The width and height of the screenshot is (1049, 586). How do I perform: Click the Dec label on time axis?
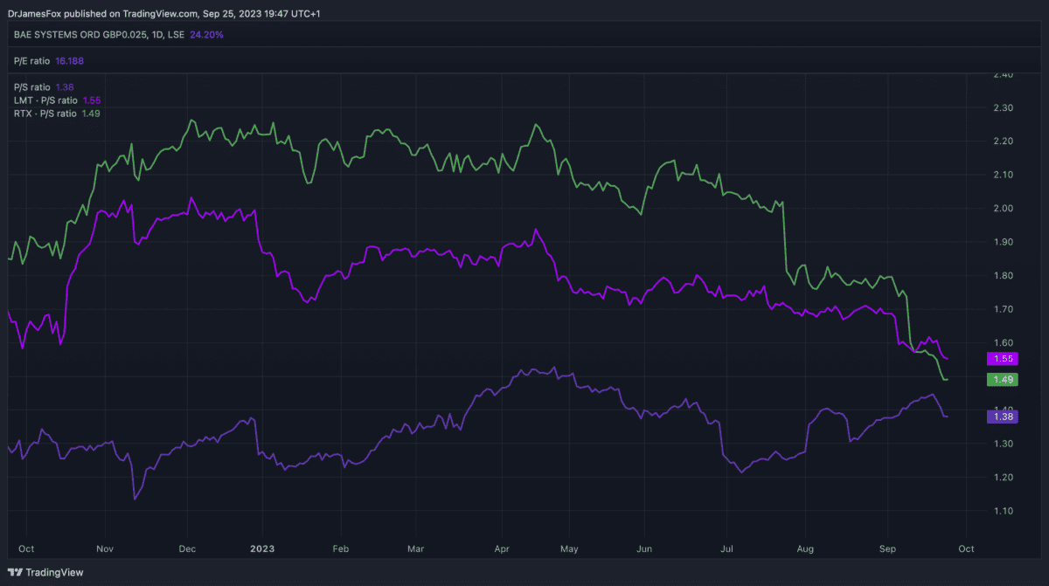click(x=186, y=548)
